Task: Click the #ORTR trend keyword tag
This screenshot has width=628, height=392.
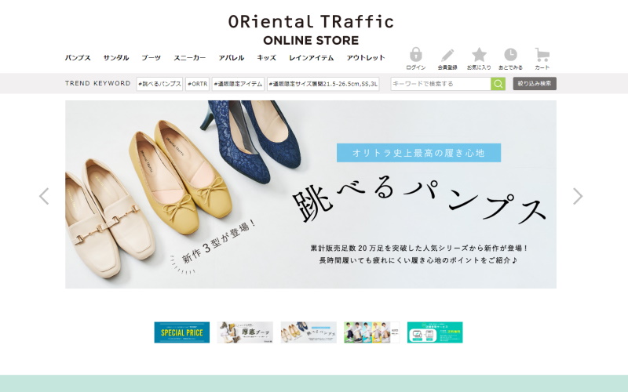Action: tap(197, 84)
